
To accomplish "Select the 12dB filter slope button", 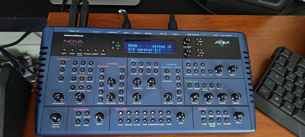I will (x=141, y=64).
